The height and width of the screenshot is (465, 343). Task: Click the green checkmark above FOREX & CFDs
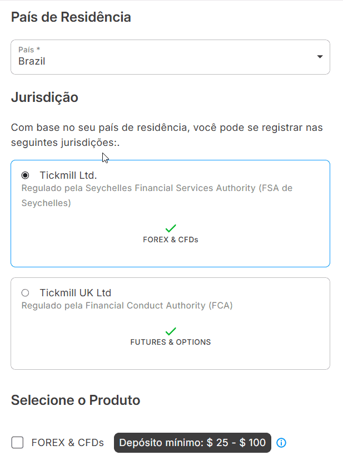[171, 227]
